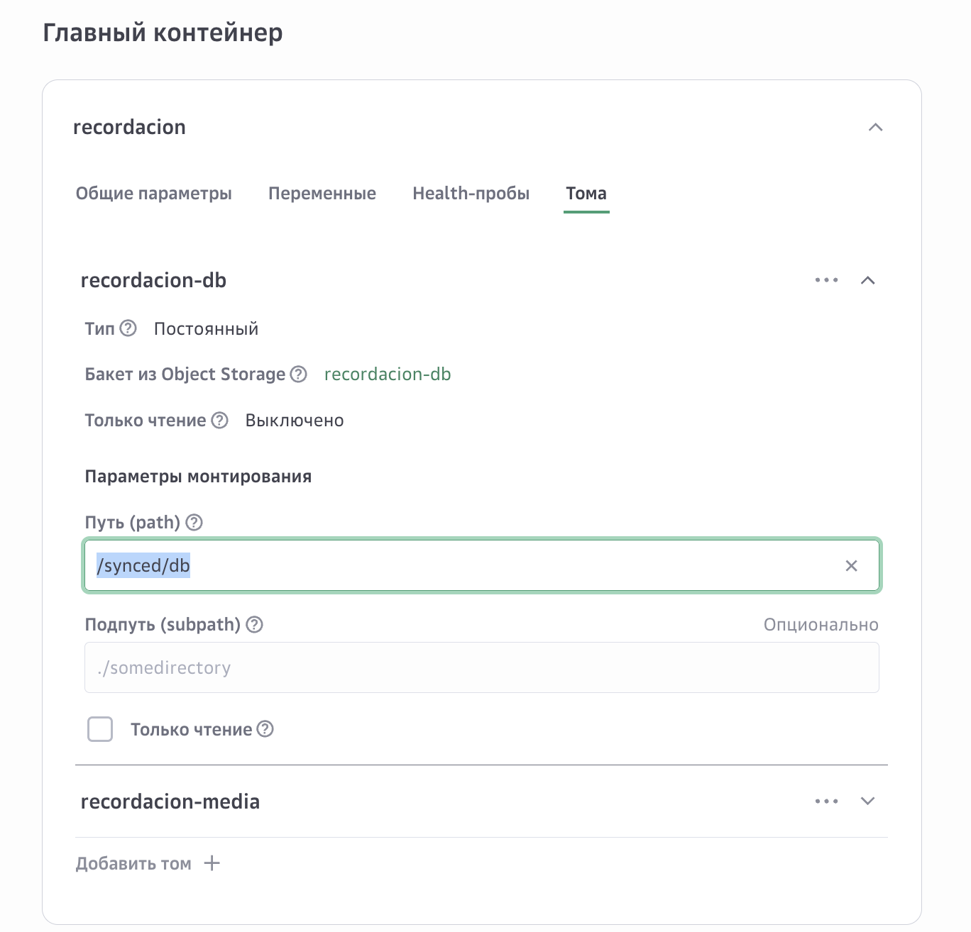Clear the path field with X icon
This screenshot has height=932, width=971.
click(851, 566)
